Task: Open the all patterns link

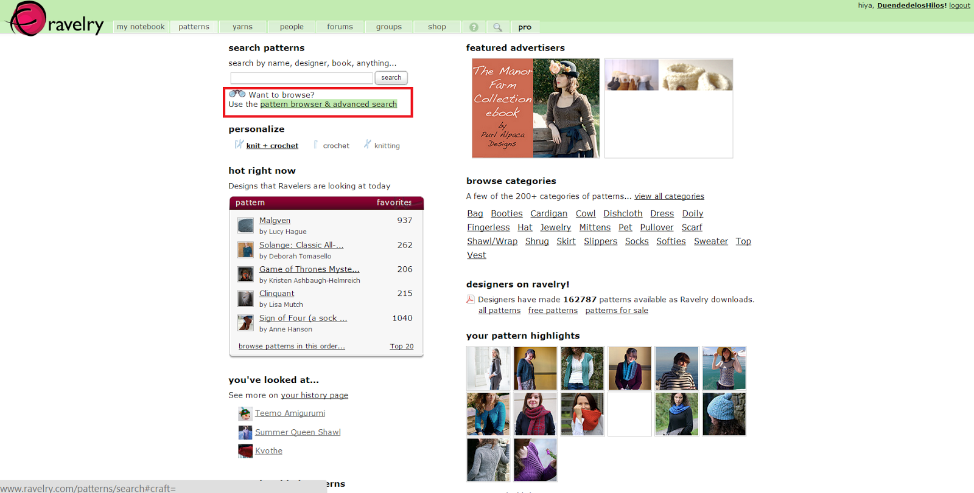Action: [499, 311]
